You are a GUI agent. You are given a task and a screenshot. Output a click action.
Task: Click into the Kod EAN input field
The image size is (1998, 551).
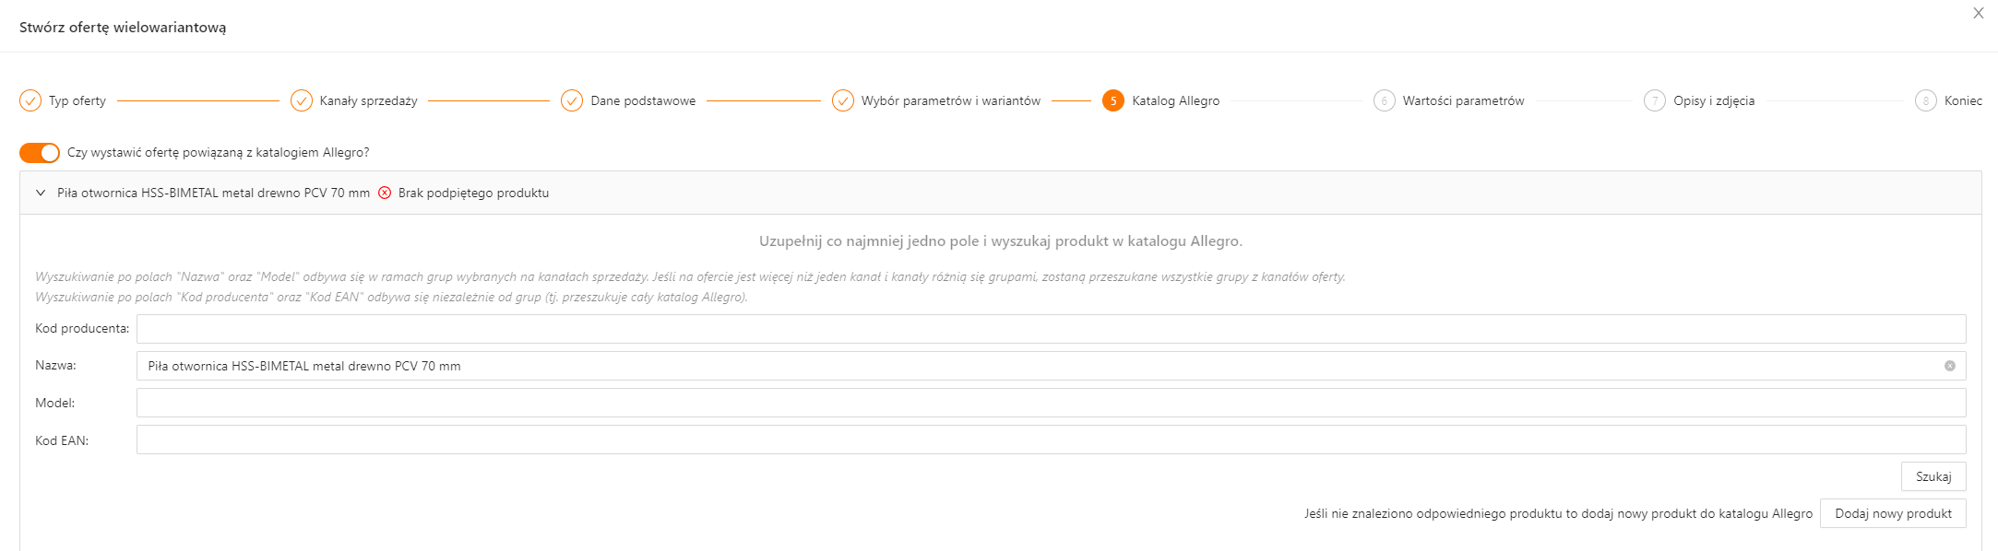coord(1051,440)
